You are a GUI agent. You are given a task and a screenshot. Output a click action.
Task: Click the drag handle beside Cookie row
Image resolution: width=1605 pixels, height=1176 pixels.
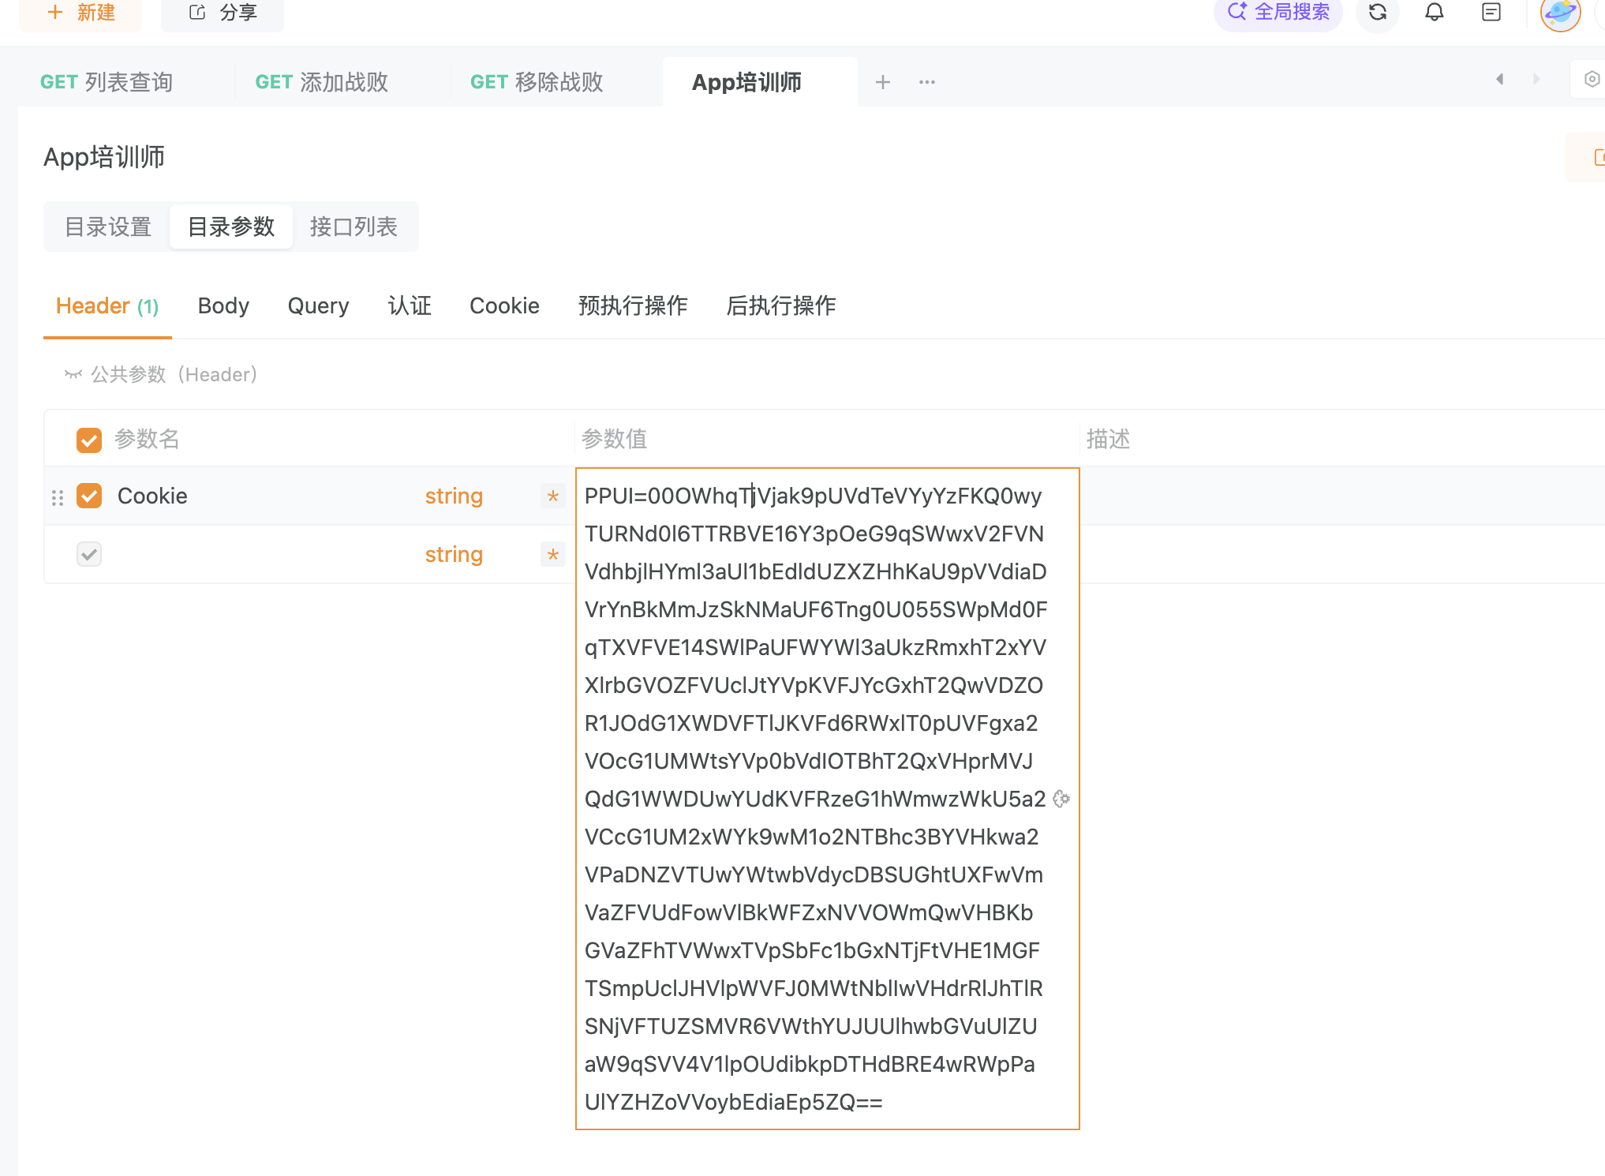[58, 497]
